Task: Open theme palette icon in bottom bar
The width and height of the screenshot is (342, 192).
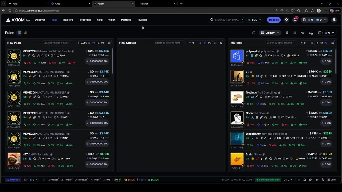Action: (x=310, y=180)
